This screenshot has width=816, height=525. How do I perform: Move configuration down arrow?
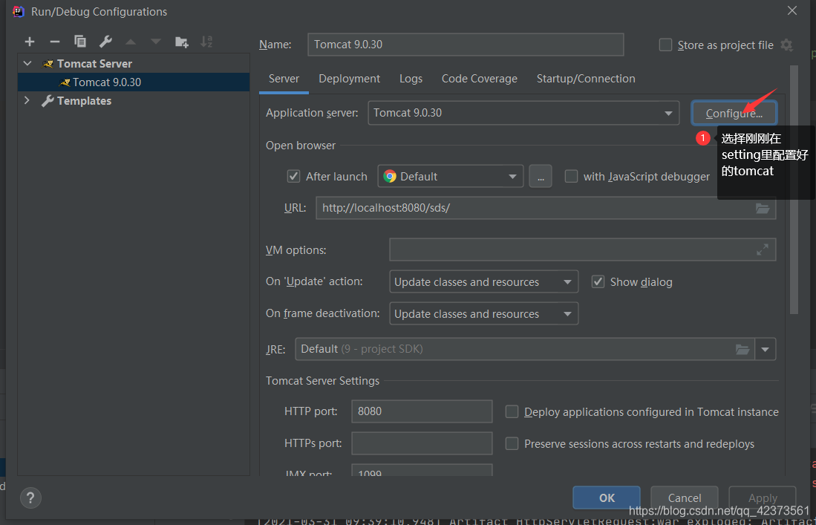(156, 42)
